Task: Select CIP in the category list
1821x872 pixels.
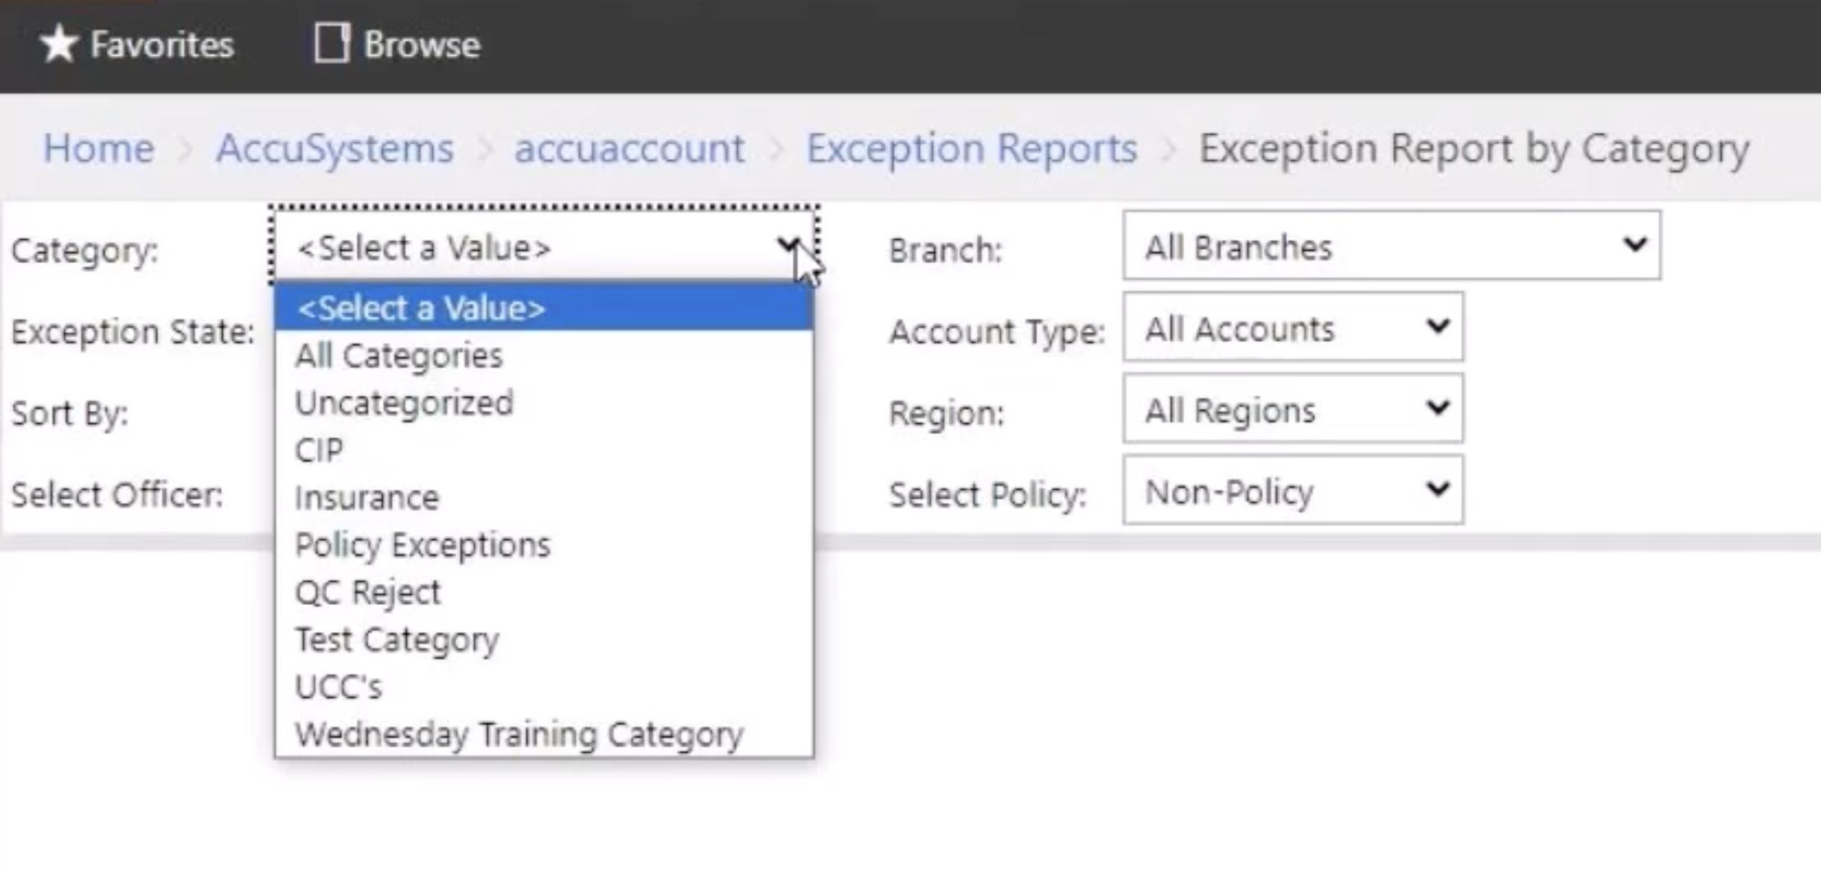Action: point(320,450)
